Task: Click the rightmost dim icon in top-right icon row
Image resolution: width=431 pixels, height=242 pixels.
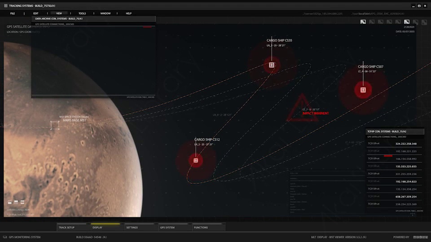Action: [x=424, y=22]
